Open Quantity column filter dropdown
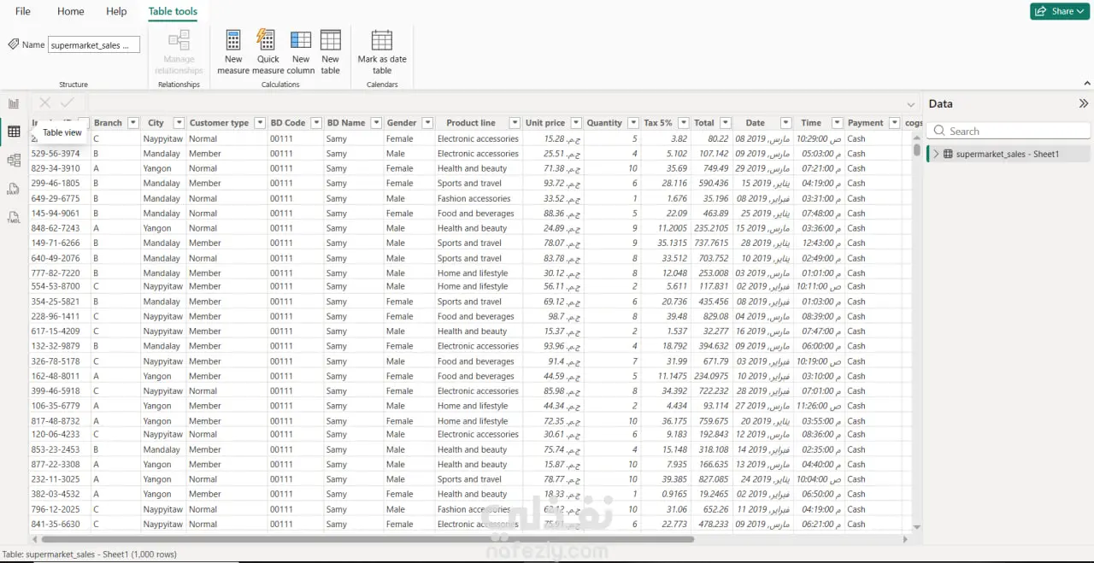Image resolution: width=1094 pixels, height=563 pixels. pyautogui.click(x=633, y=123)
